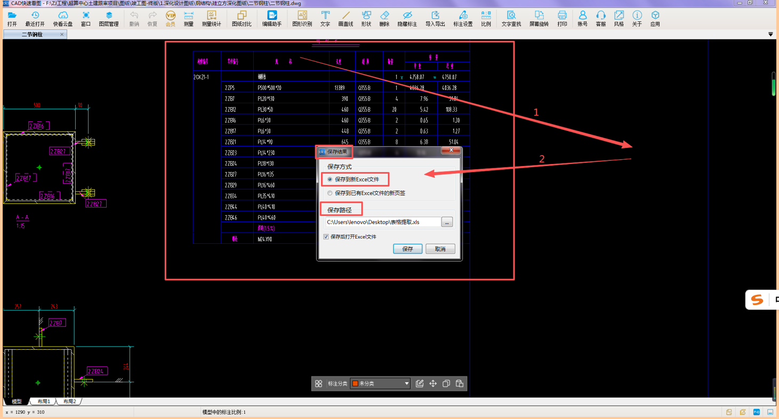This screenshot has height=419, width=779.
Task: Select the 测量 measure tool
Action: [x=188, y=19]
